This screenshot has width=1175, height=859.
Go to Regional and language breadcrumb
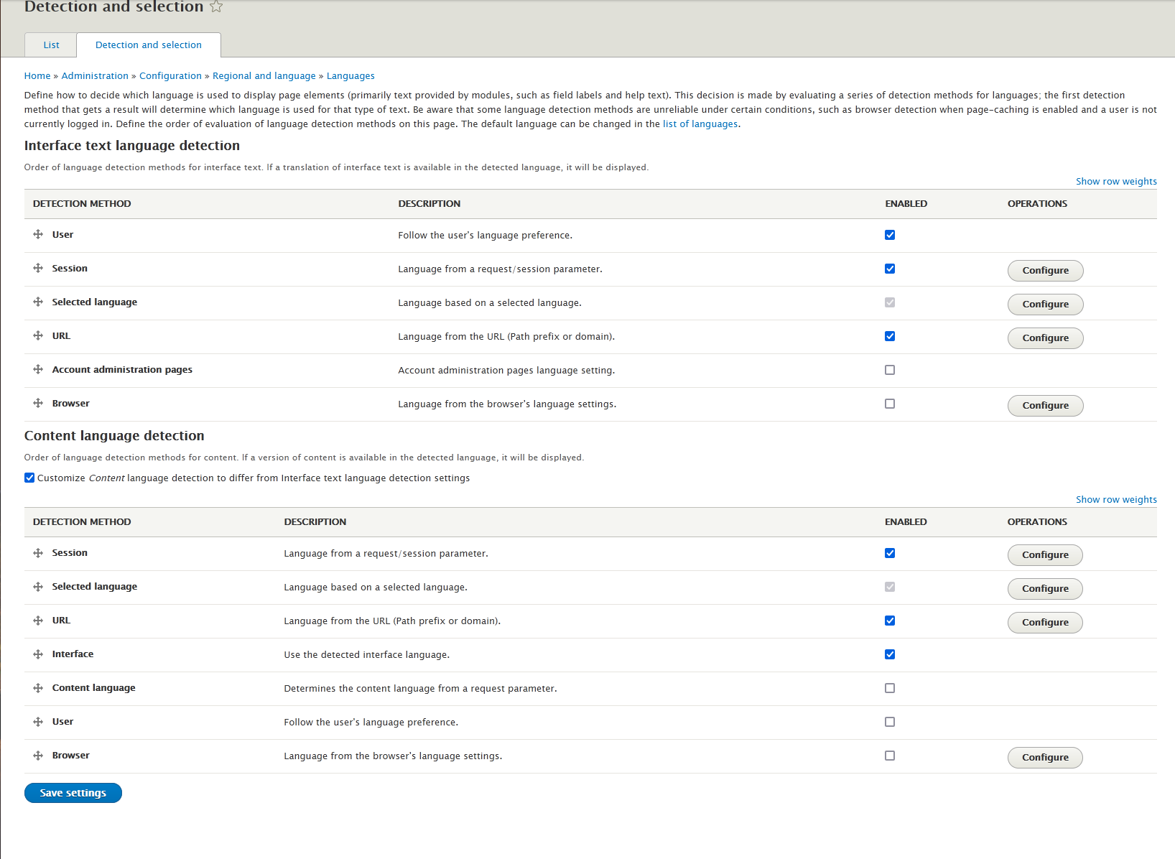tap(264, 76)
